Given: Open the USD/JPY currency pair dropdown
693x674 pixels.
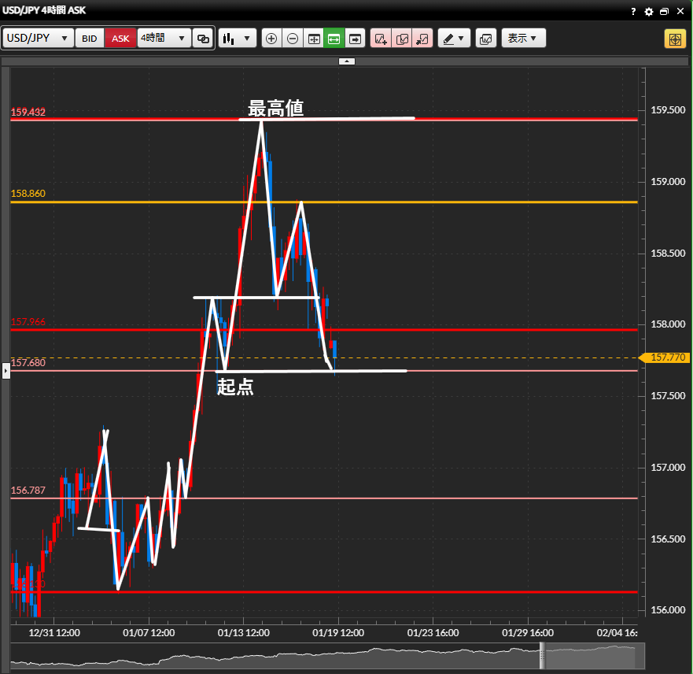Looking at the screenshot, I should 39,39.
